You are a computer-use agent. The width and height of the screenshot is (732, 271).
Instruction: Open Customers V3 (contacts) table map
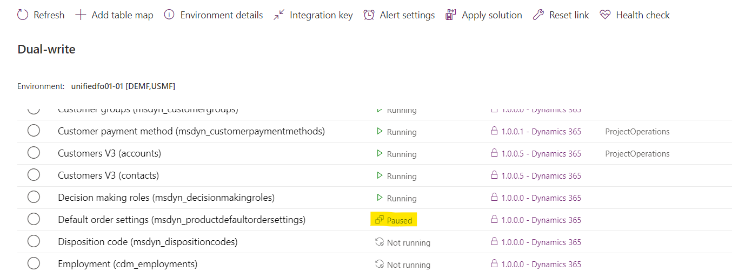(108, 175)
